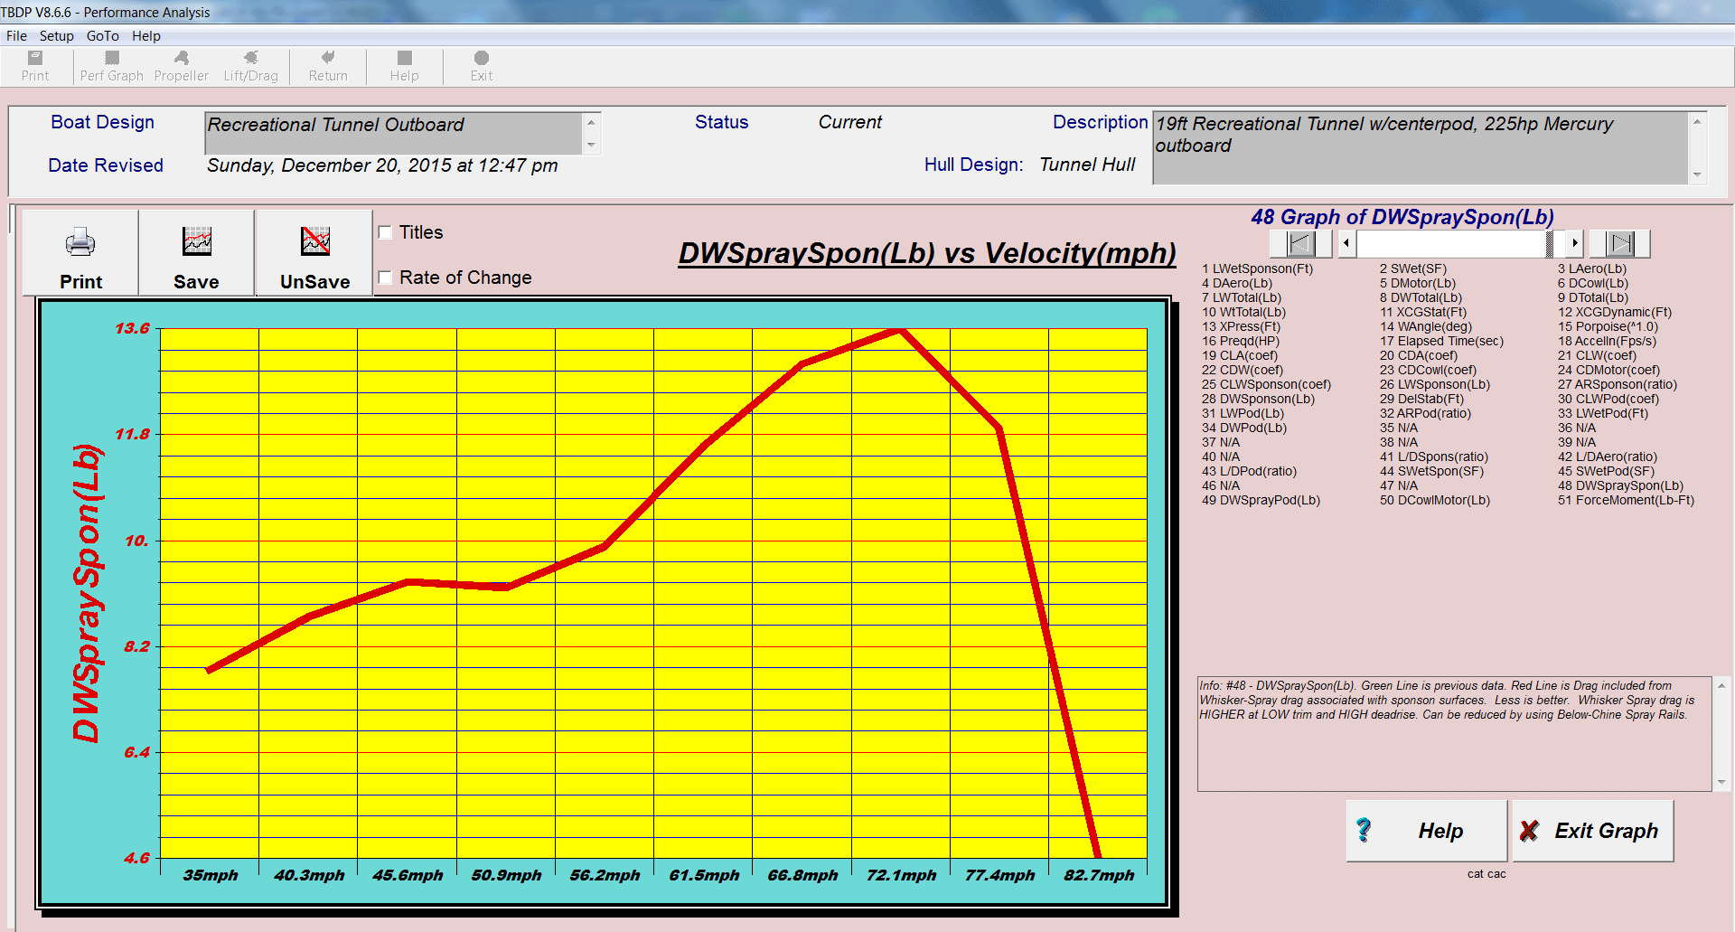Image resolution: width=1735 pixels, height=932 pixels.
Task: Enable the Titles checkbox
Action: [x=385, y=232]
